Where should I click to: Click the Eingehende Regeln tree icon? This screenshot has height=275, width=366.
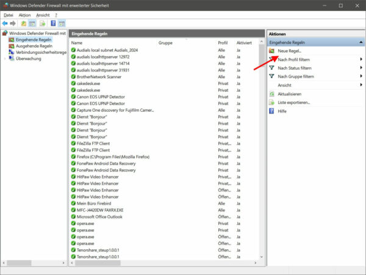click(12, 40)
